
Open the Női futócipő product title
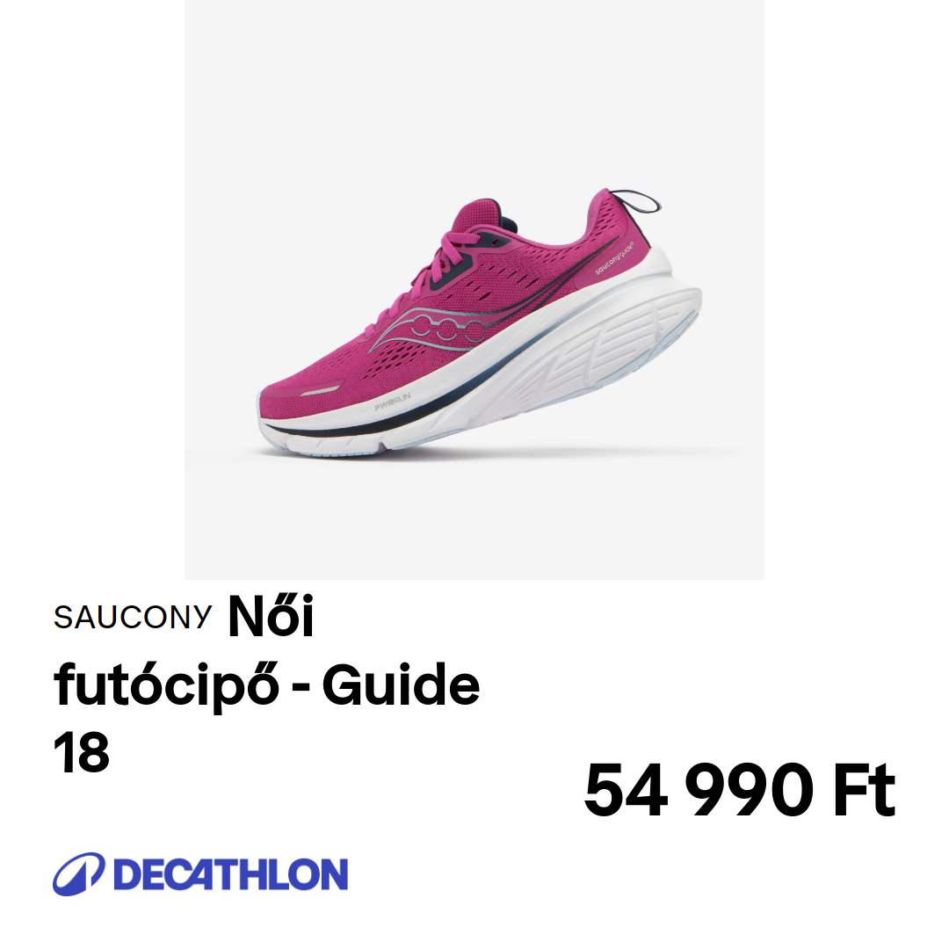(266, 684)
